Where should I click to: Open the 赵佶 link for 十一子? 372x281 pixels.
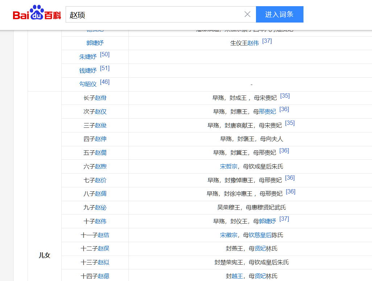(x=103, y=235)
